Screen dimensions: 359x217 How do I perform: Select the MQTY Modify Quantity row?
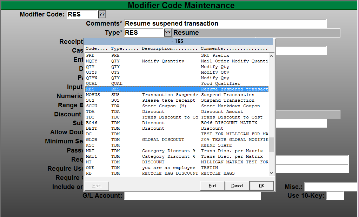point(177,61)
